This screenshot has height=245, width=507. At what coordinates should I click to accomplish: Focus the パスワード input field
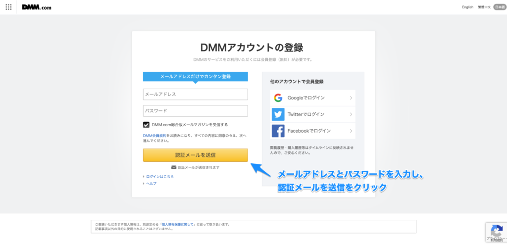pyautogui.click(x=195, y=111)
